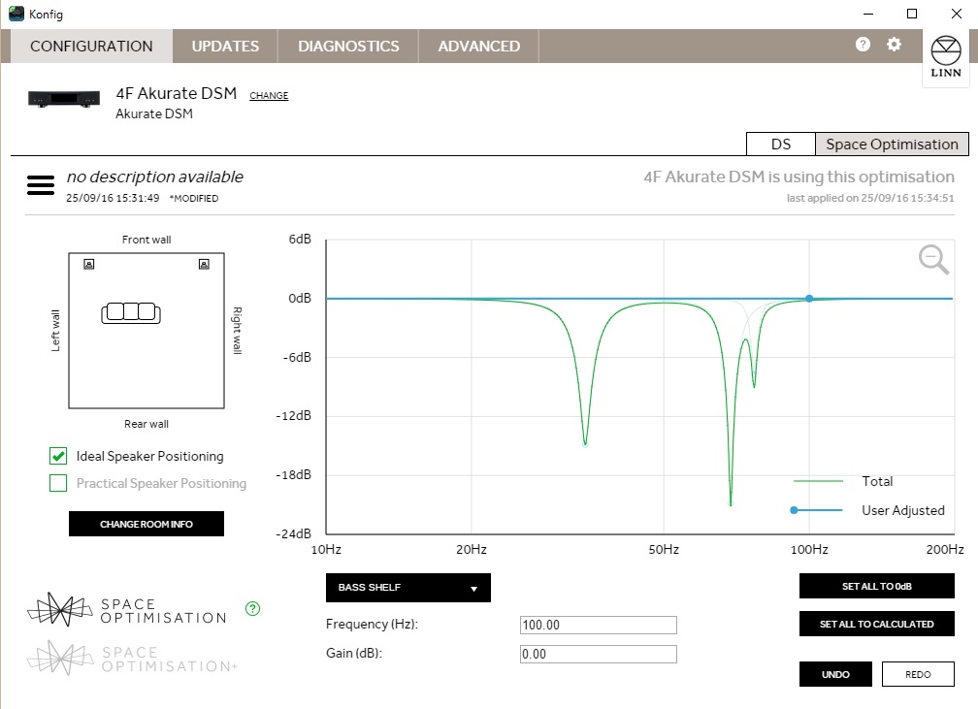This screenshot has width=978, height=709.
Task: Click Set All To 0dB
Action: (877, 586)
